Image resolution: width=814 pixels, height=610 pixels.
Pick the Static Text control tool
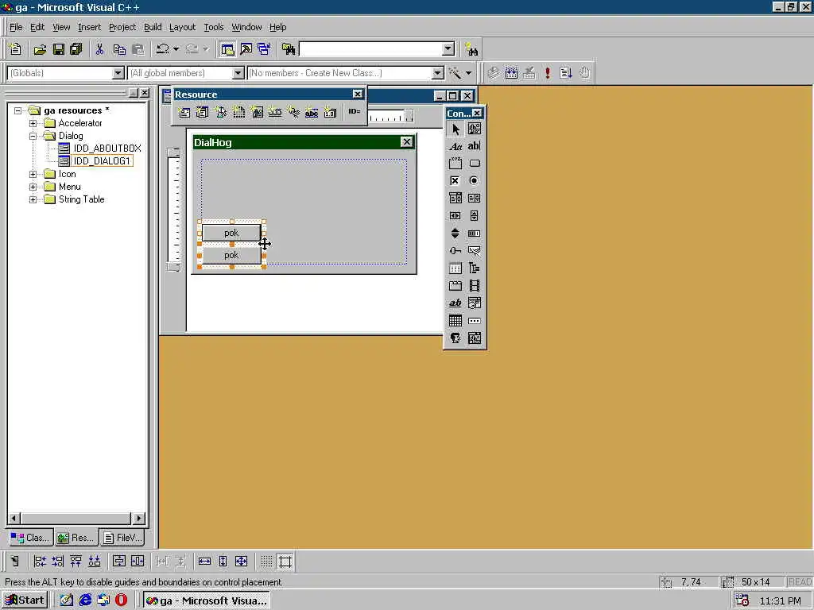(x=455, y=146)
